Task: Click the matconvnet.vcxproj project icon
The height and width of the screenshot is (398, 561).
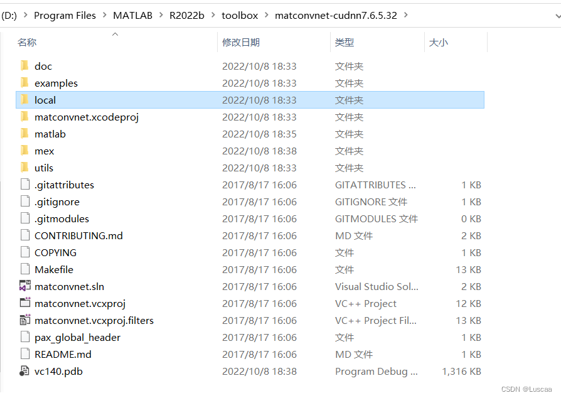Action: tap(25, 303)
